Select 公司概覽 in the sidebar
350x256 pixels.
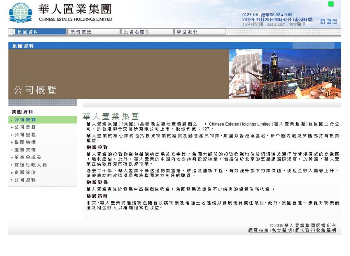click(x=43, y=120)
